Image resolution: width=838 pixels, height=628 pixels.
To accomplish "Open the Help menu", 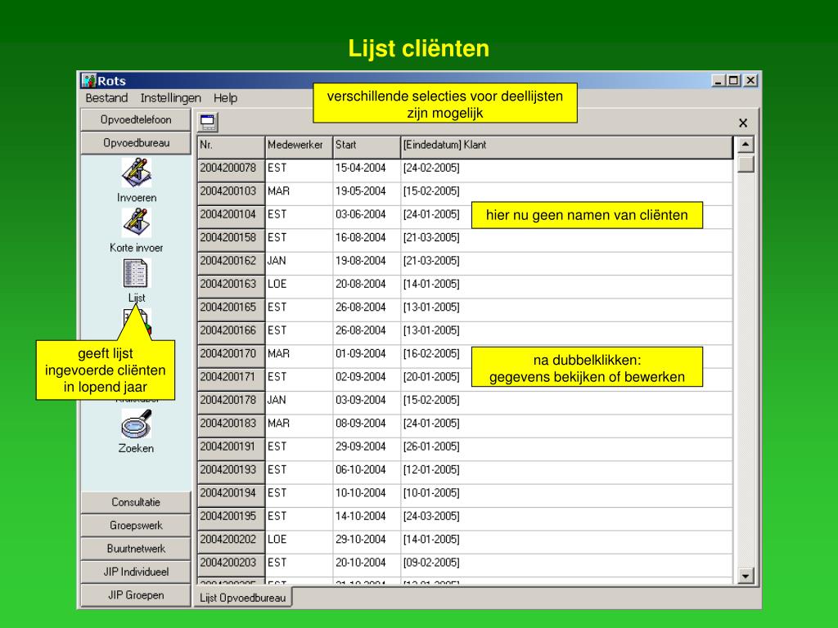I will pyautogui.click(x=225, y=98).
